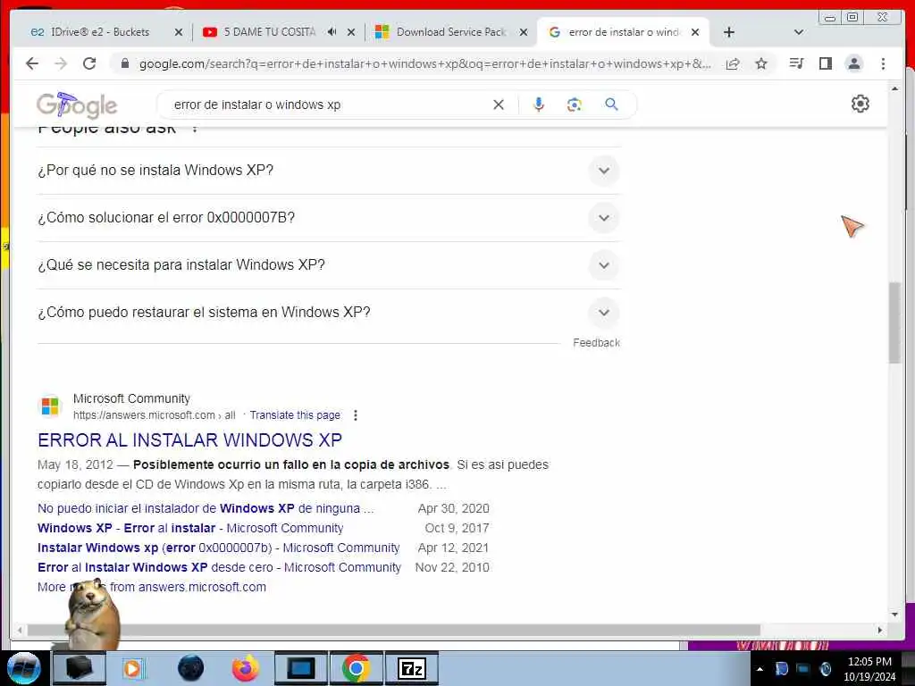Open 7-Zip from the taskbar

coord(412,668)
